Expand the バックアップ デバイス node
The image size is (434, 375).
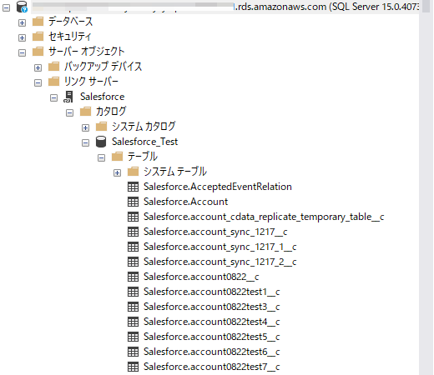click(x=38, y=67)
